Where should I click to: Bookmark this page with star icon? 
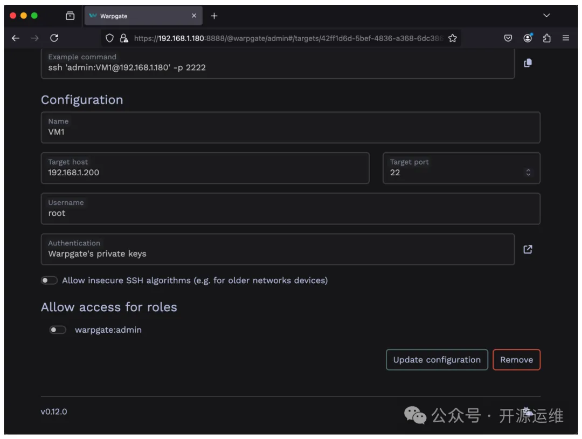(x=452, y=38)
